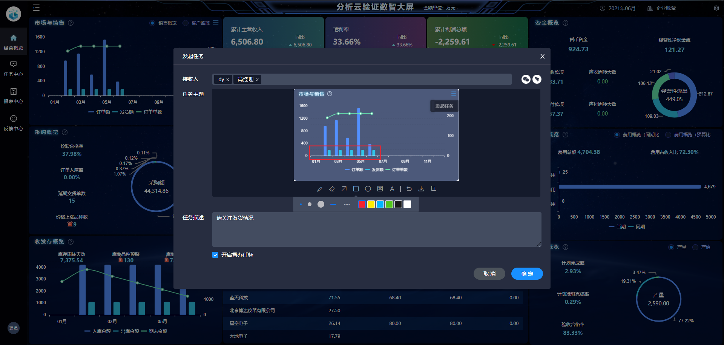
Task: Open help for 采购概览 panel
Action: pos(64,132)
